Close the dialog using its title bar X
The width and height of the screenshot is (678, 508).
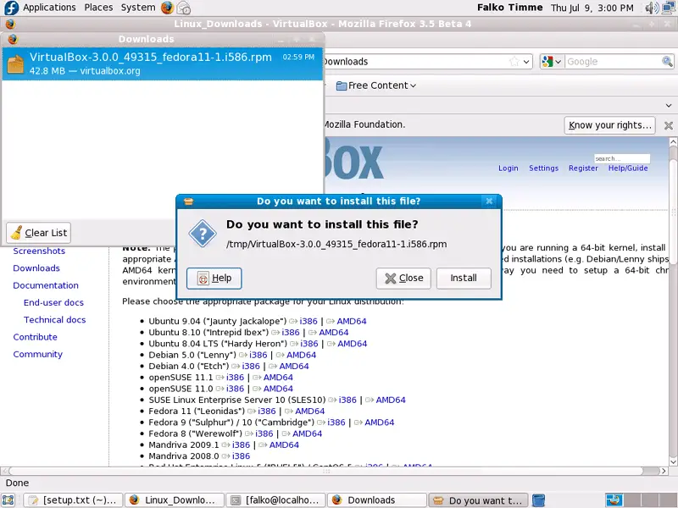pos(489,201)
